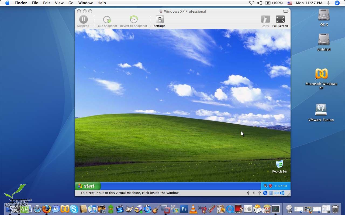Toggle the toolbar with the pill button
This screenshot has height=215, width=345.
[286, 11]
